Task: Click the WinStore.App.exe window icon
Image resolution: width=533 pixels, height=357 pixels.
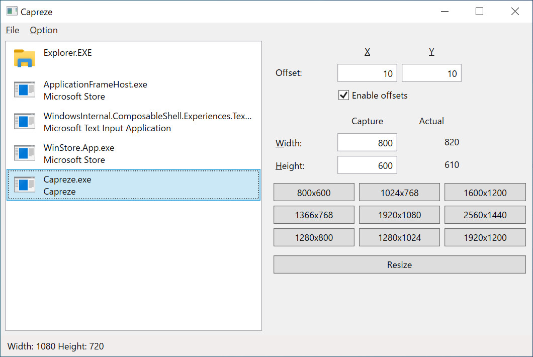Action: pos(25,153)
